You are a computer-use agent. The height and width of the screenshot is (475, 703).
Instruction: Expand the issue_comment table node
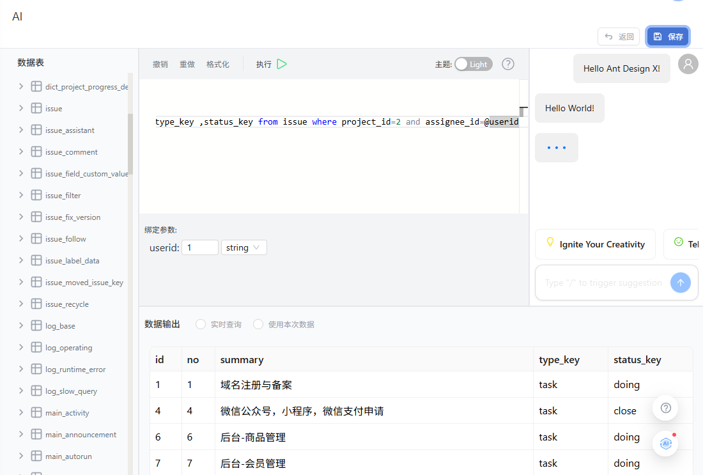20,152
